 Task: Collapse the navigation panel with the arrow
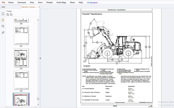pyautogui.click(x=40, y=58)
